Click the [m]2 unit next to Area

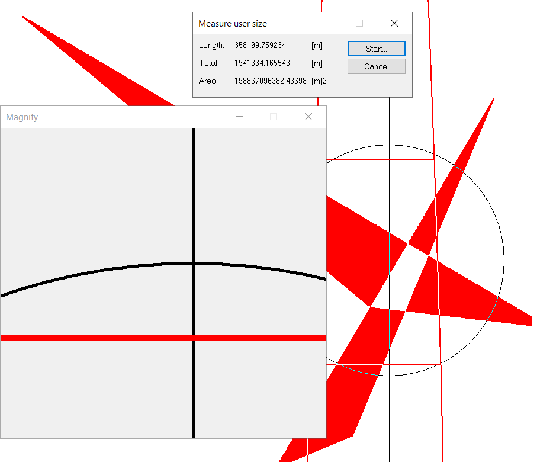coord(319,81)
